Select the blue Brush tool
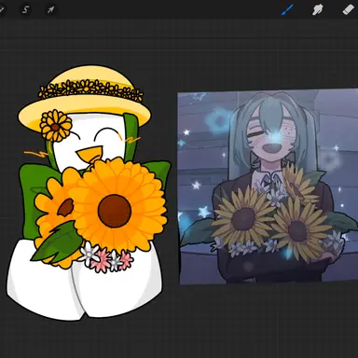358x358 pixels. pos(287,9)
